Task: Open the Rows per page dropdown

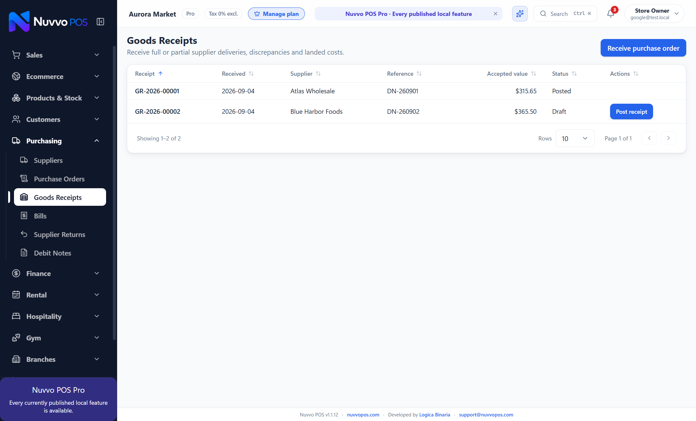Action: coord(575,138)
